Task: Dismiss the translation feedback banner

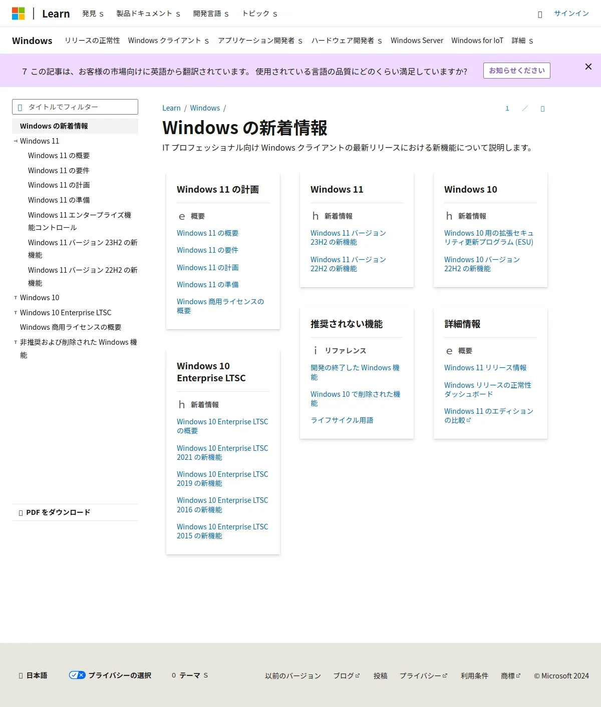Action: pyautogui.click(x=588, y=67)
